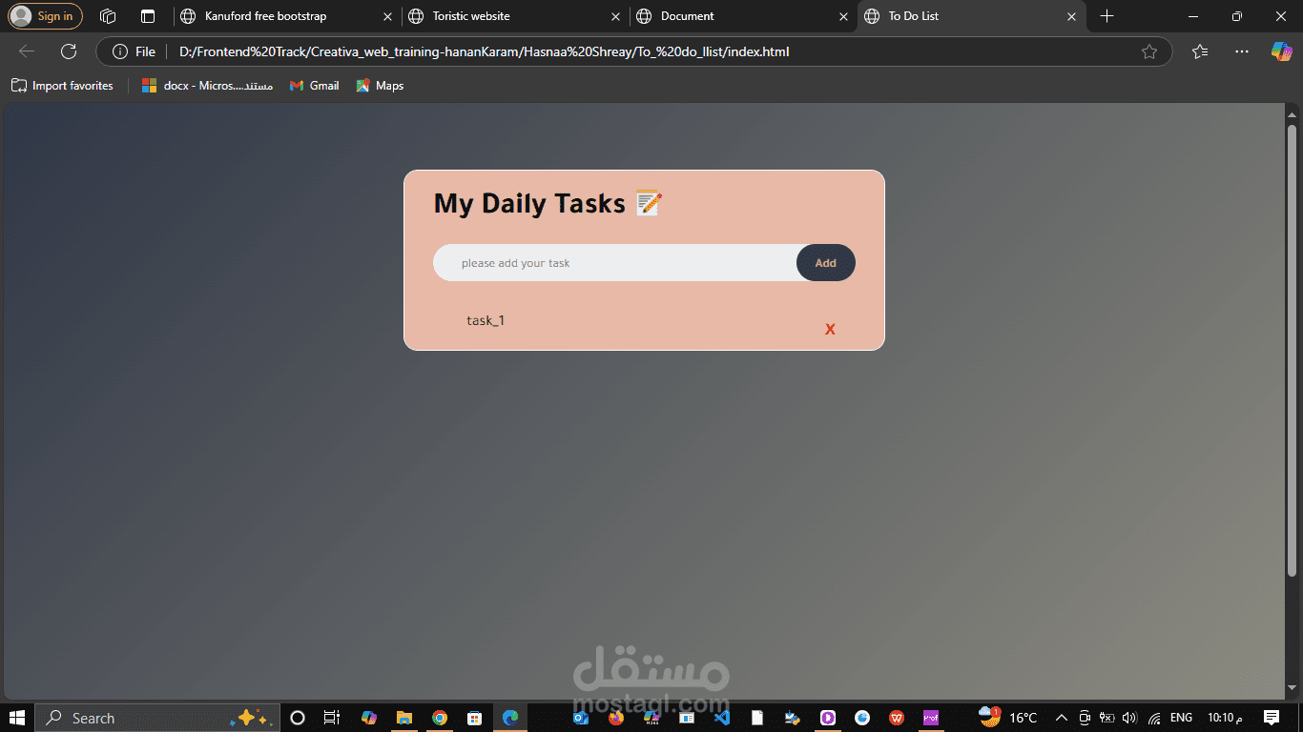
Task: Open Microsoft Store from taskbar
Action: pyautogui.click(x=474, y=718)
